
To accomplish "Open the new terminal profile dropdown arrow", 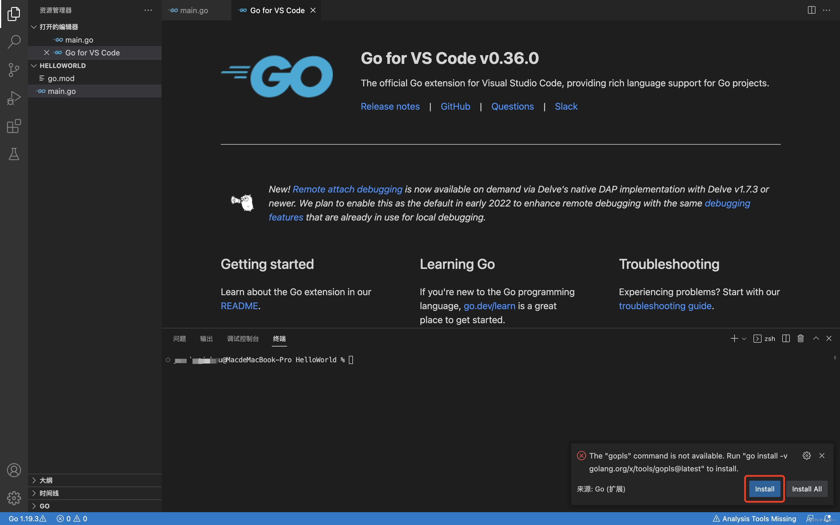I will tap(744, 339).
